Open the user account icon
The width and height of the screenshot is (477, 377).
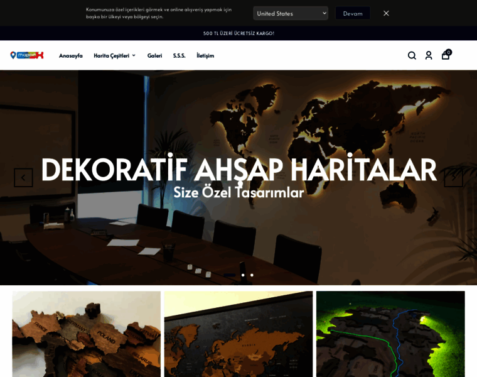(x=429, y=55)
